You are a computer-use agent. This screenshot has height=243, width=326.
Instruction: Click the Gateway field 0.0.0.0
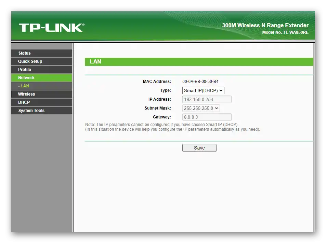click(207, 117)
